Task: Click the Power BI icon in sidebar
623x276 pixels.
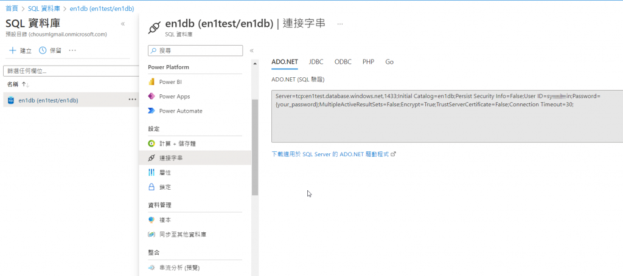Action: 151,82
